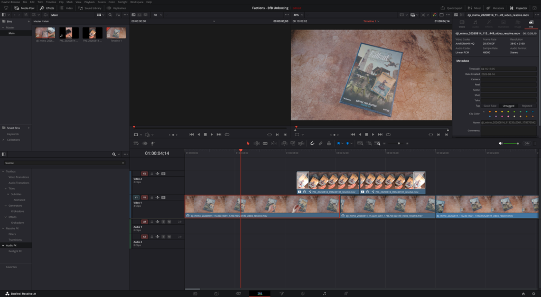Screen dimensions: 541x297
Task: Click the timeline detail zoom icon
Action: tap(369, 143)
